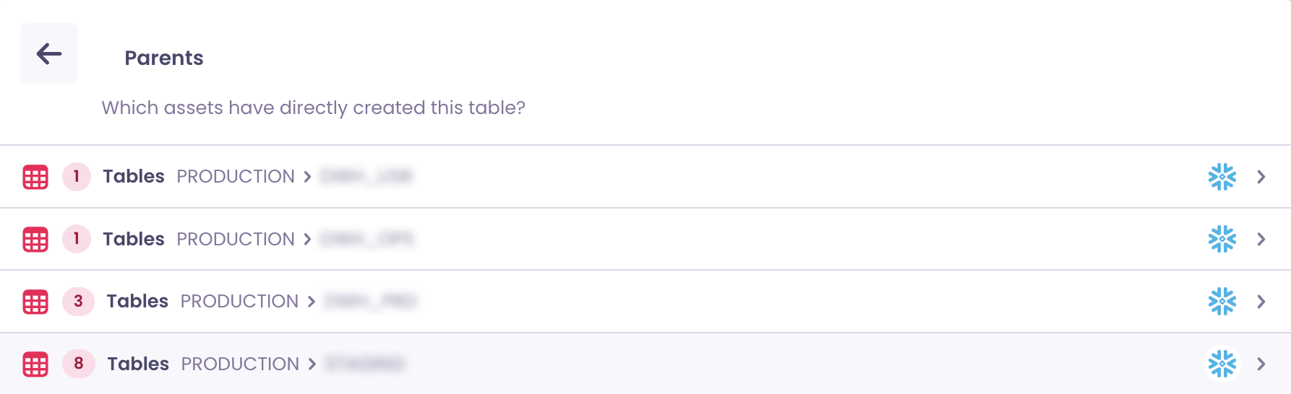Click PRODUCTION in the 3 Tables row
The height and width of the screenshot is (394, 1291).
pyautogui.click(x=239, y=301)
